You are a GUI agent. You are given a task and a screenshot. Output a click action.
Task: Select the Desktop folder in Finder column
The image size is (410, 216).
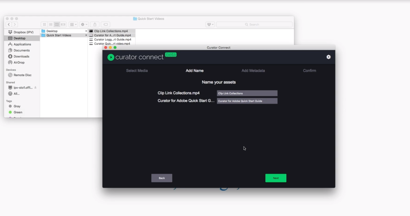tap(64, 31)
